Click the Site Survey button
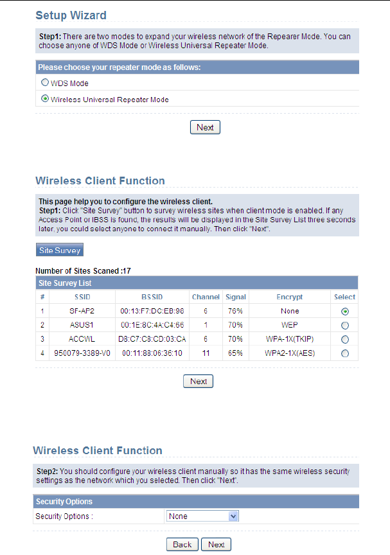The width and height of the screenshot is (390, 555). (x=60, y=250)
